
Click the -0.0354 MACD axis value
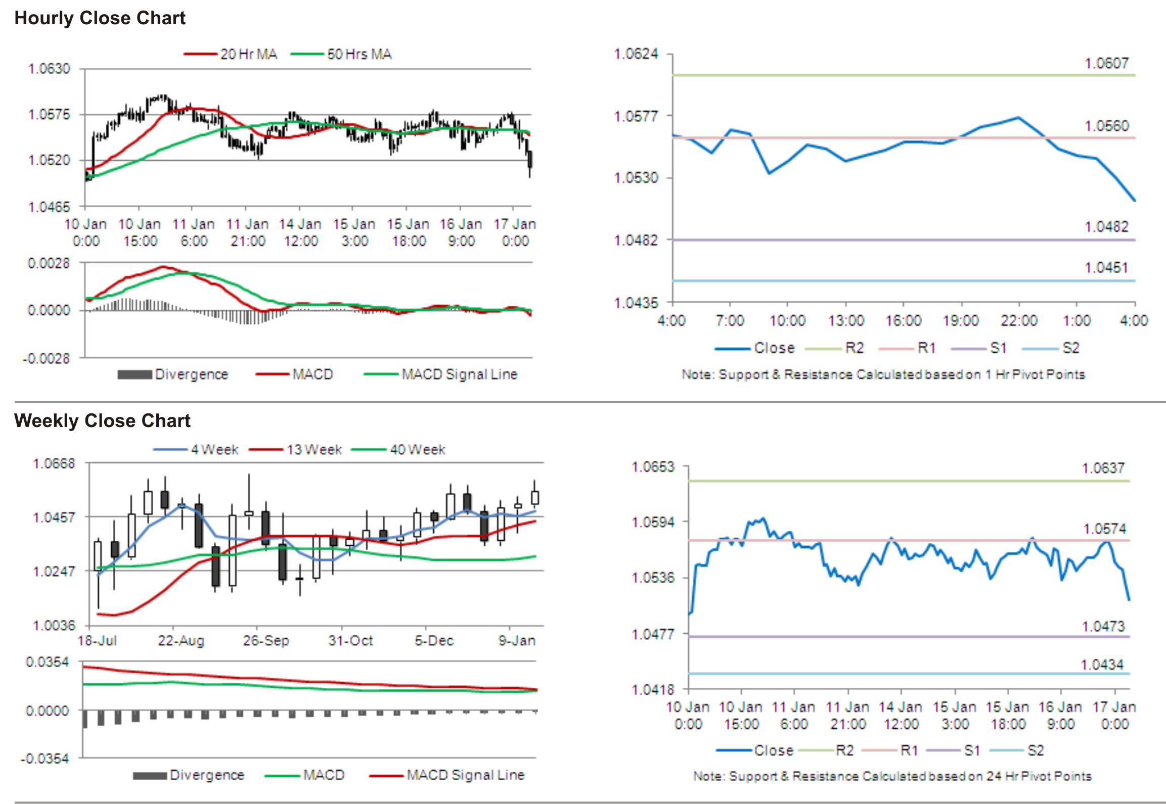click(x=44, y=758)
